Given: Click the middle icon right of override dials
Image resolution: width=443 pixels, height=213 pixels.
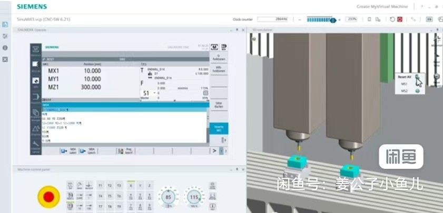Looking at the screenshot, I should click(x=213, y=196).
